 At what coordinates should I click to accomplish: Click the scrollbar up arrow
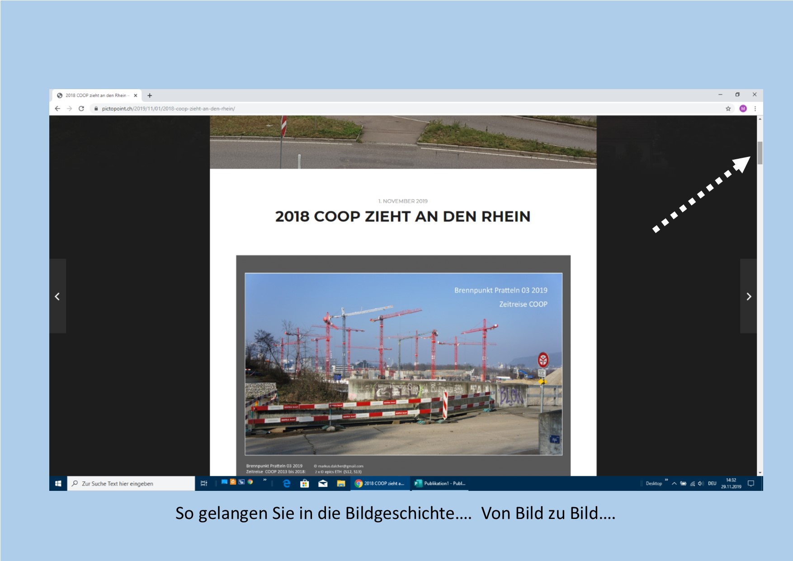(760, 119)
